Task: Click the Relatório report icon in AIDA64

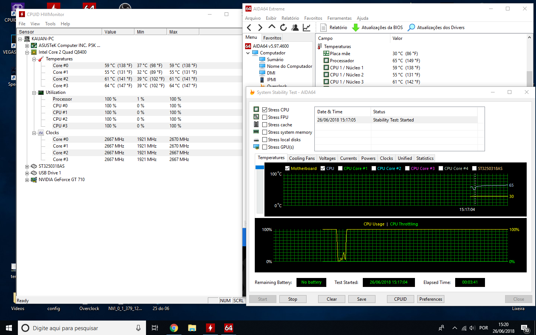Action: pyautogui.click(x=323, y=28)
